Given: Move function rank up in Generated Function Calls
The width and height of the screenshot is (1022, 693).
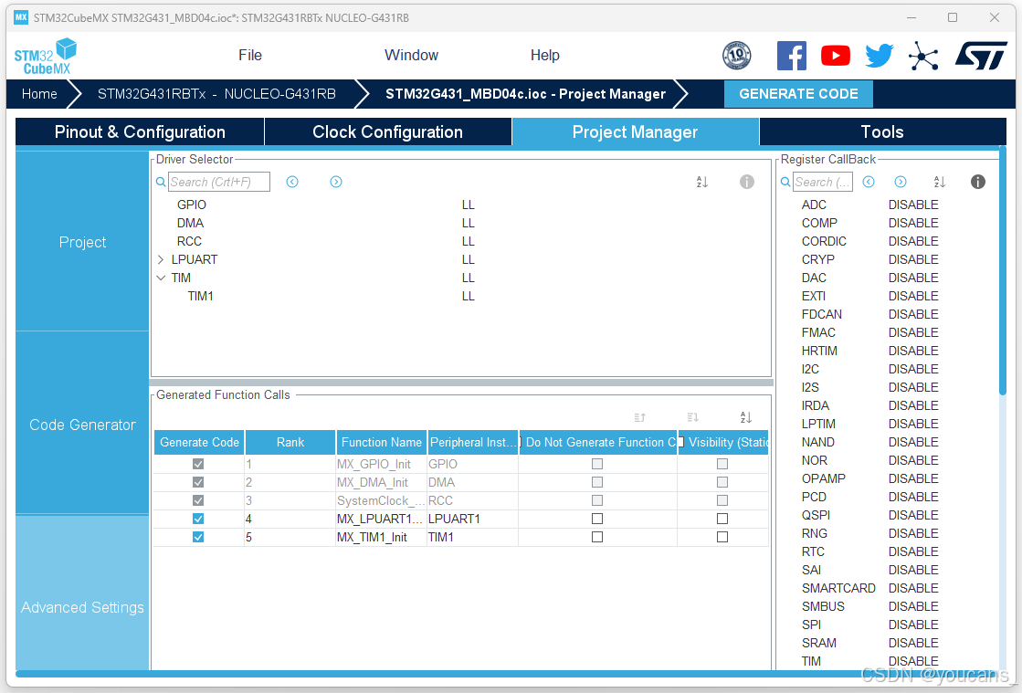Looking at the screenshot, I should point(640,417).
